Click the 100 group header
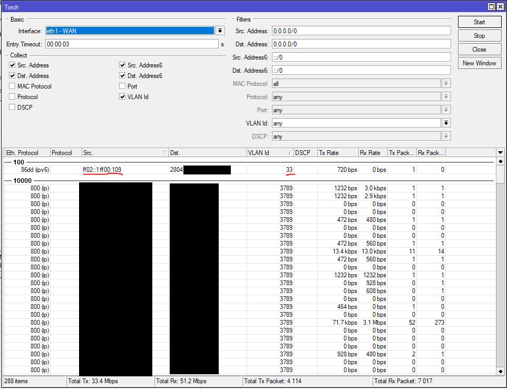This screenshot has height=389, width=507. [18, 162]
